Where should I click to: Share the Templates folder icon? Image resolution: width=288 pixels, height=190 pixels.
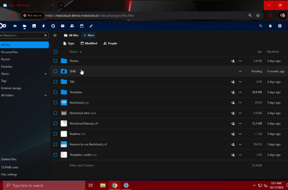[233, 92]
